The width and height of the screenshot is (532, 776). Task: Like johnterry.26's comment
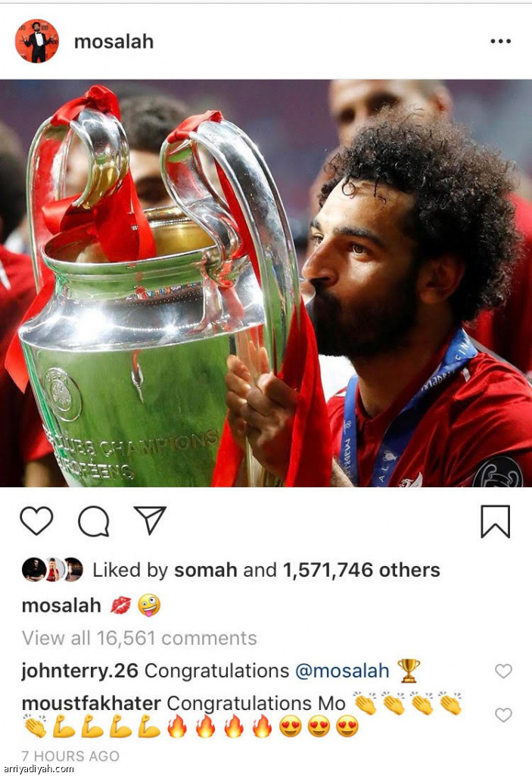pyautogui.click(x=503, y=671)
